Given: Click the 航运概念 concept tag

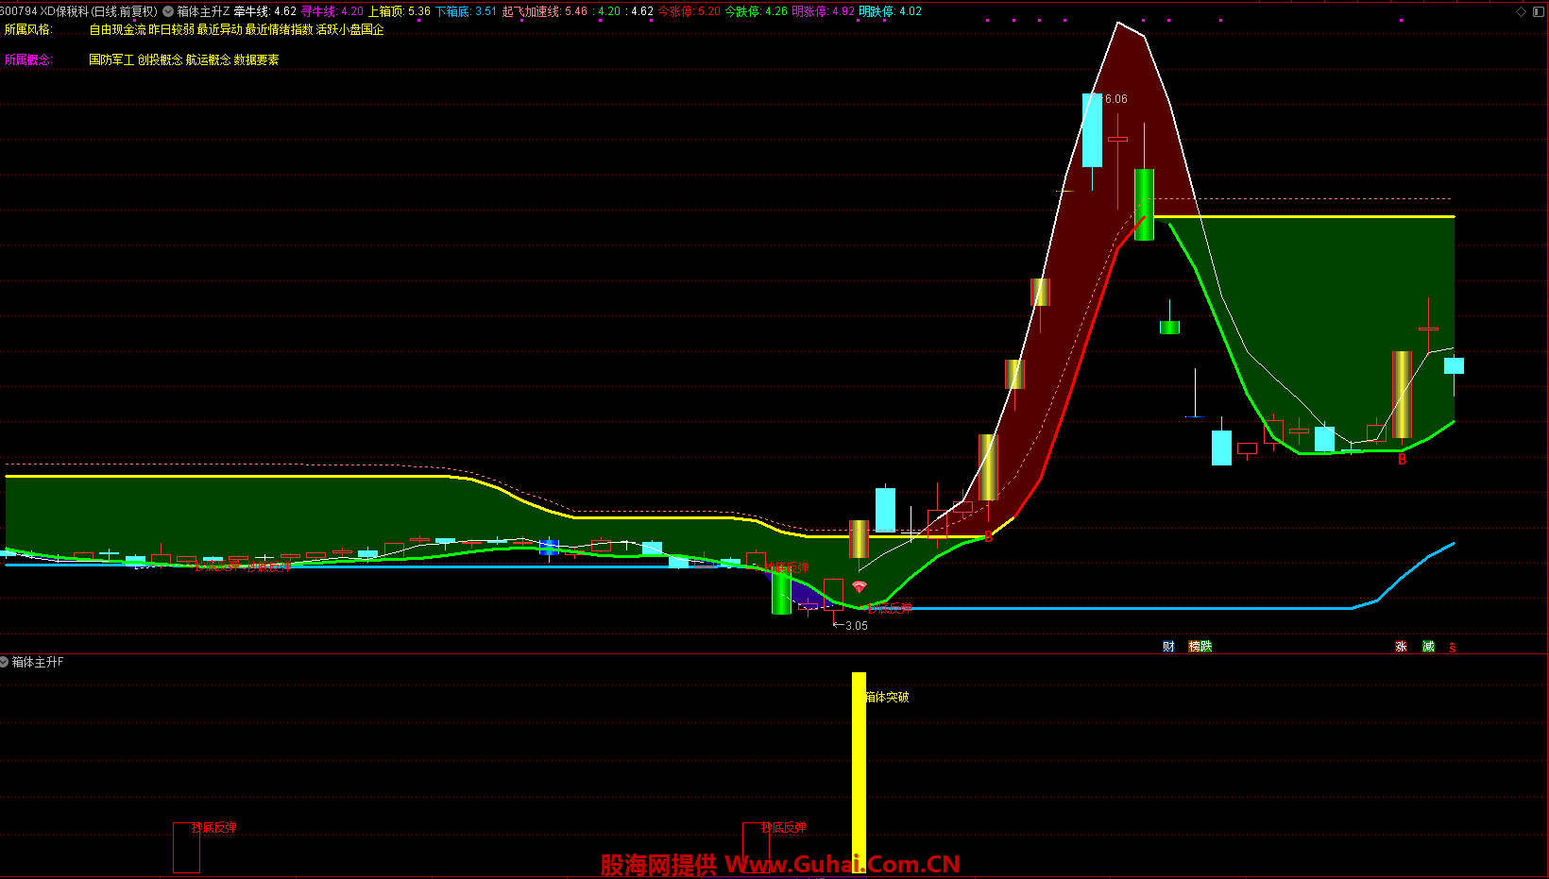Looking at the screenshot, I should (208, 59).
